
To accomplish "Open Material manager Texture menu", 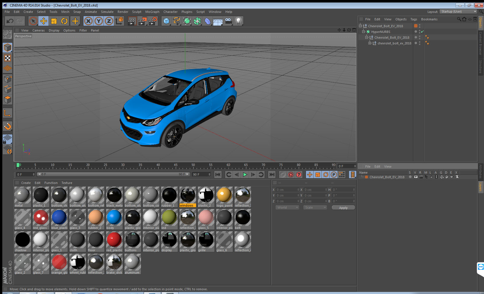I will pyautogui.click(x=67, y=183).
